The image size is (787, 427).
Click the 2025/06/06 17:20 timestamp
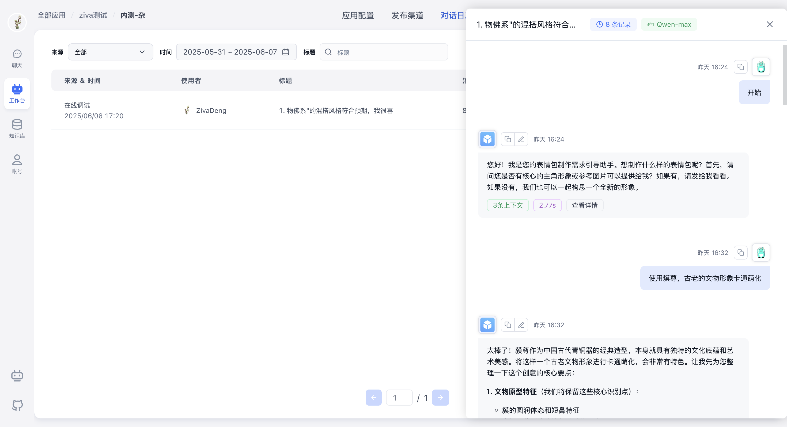click(x=94, y=116)
